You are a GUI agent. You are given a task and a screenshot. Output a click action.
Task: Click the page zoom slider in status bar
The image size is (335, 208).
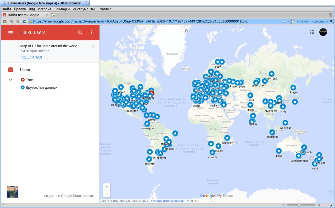(x=301, y=205)
